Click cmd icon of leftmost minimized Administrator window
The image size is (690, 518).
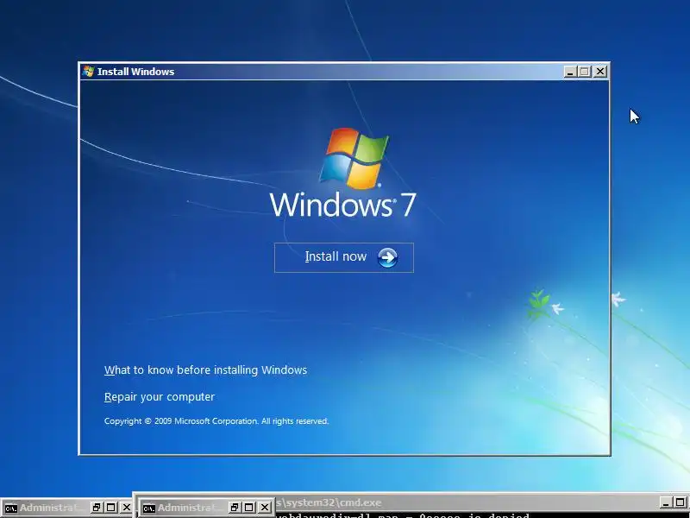10,509
